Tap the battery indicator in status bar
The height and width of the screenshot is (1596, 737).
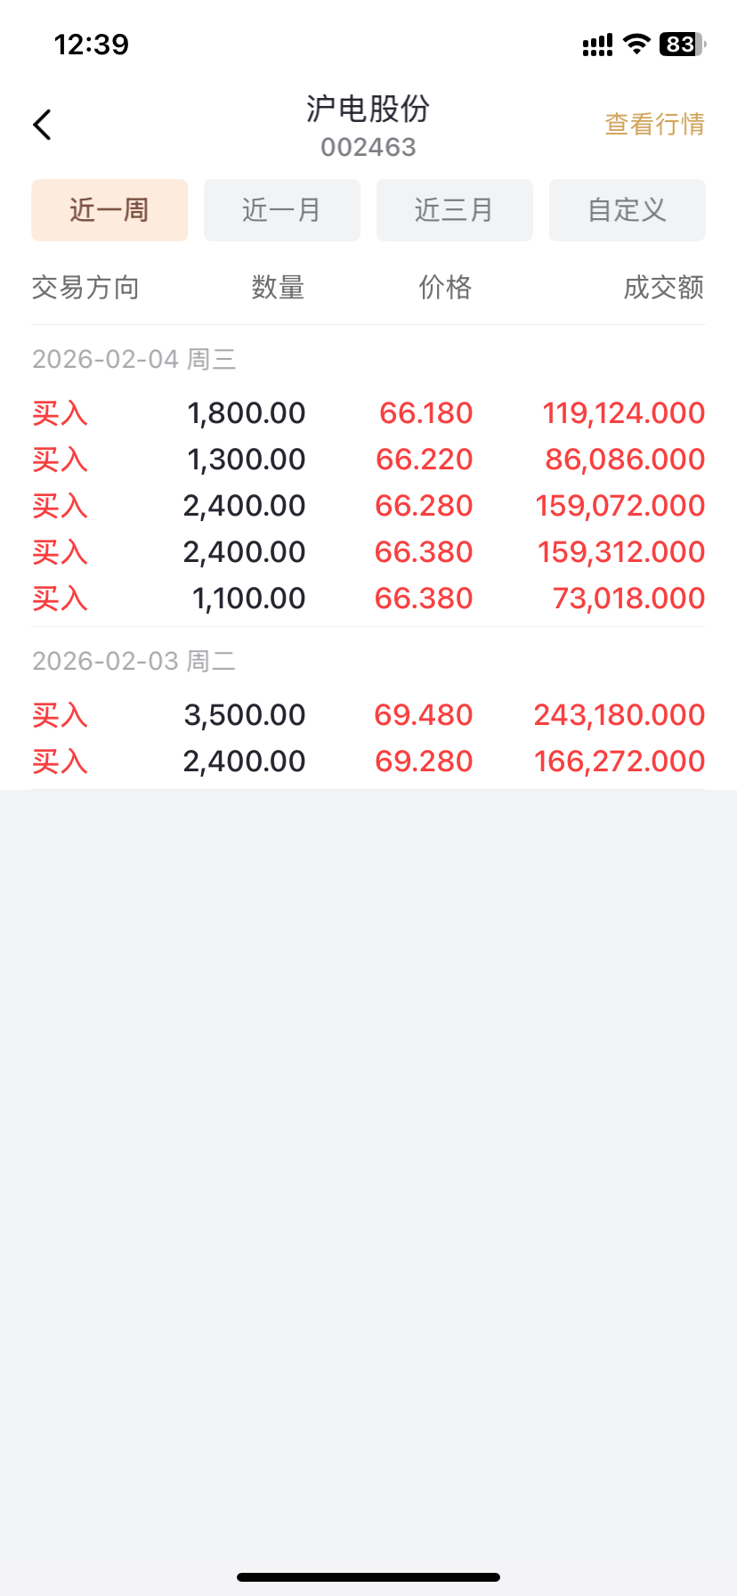click(x=682, y=45)
